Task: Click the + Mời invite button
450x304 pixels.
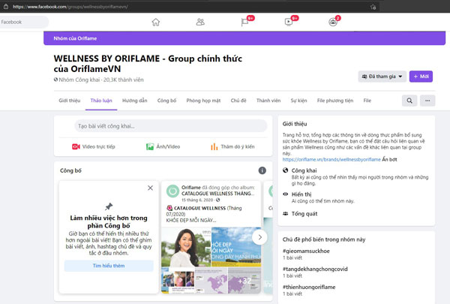Action: 421,77
